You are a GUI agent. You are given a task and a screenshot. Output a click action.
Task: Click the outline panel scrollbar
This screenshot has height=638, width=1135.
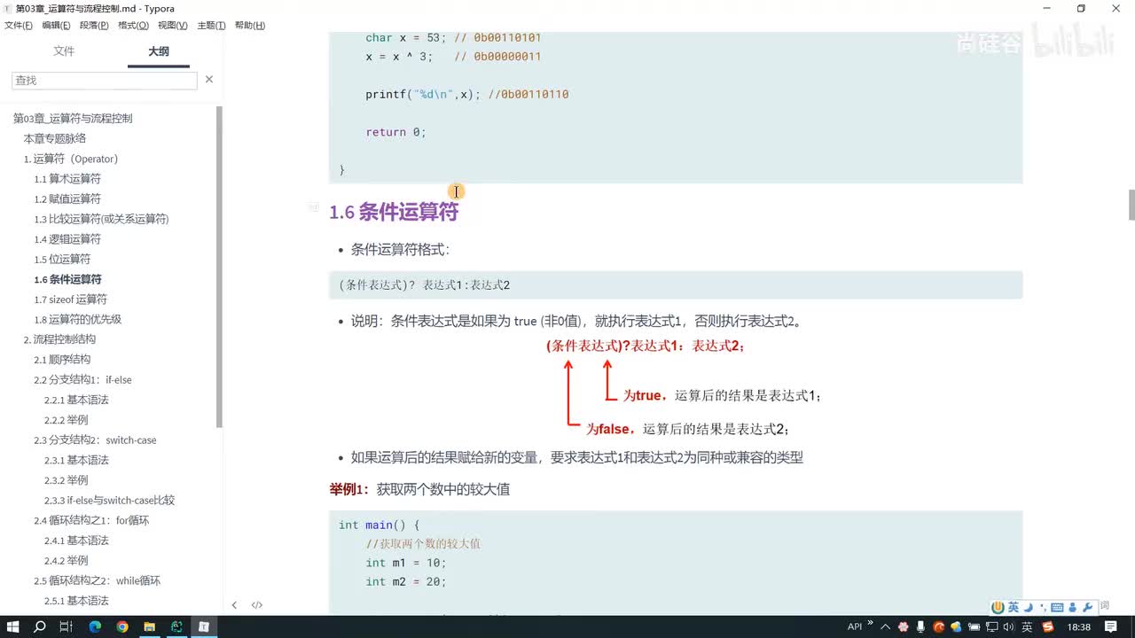(x=219, y=266)
